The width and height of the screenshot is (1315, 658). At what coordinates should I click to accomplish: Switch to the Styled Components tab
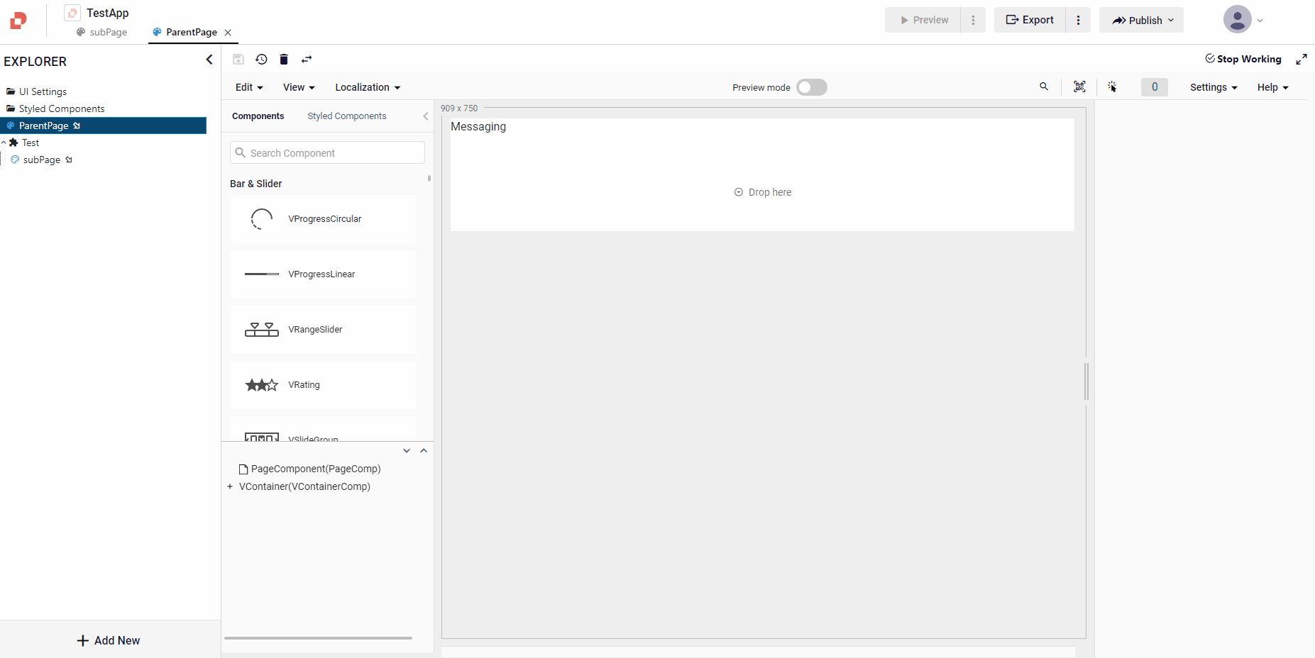click(347, 116)
